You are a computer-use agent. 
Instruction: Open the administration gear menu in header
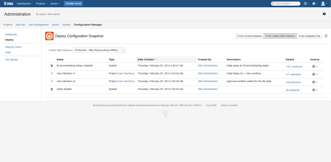[x=315, y=4]
